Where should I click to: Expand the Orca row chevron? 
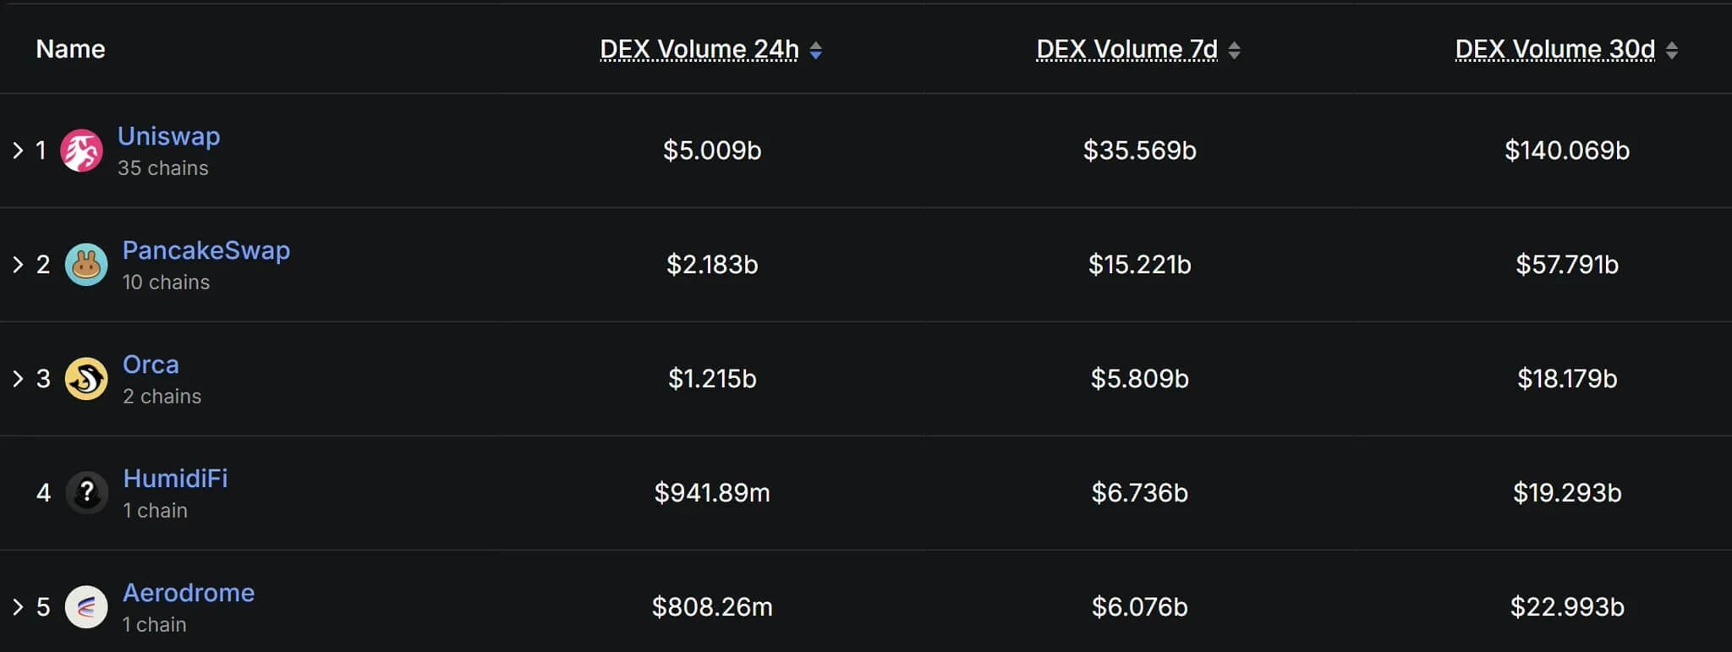click(x=18, y=379)
